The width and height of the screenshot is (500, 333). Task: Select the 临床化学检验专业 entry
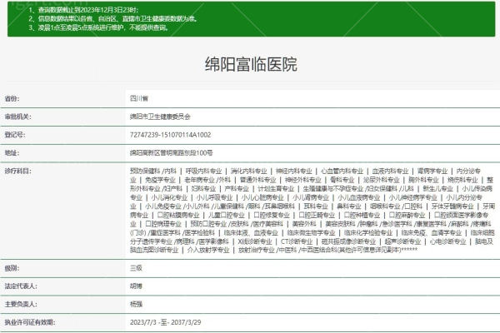(368, 233)
